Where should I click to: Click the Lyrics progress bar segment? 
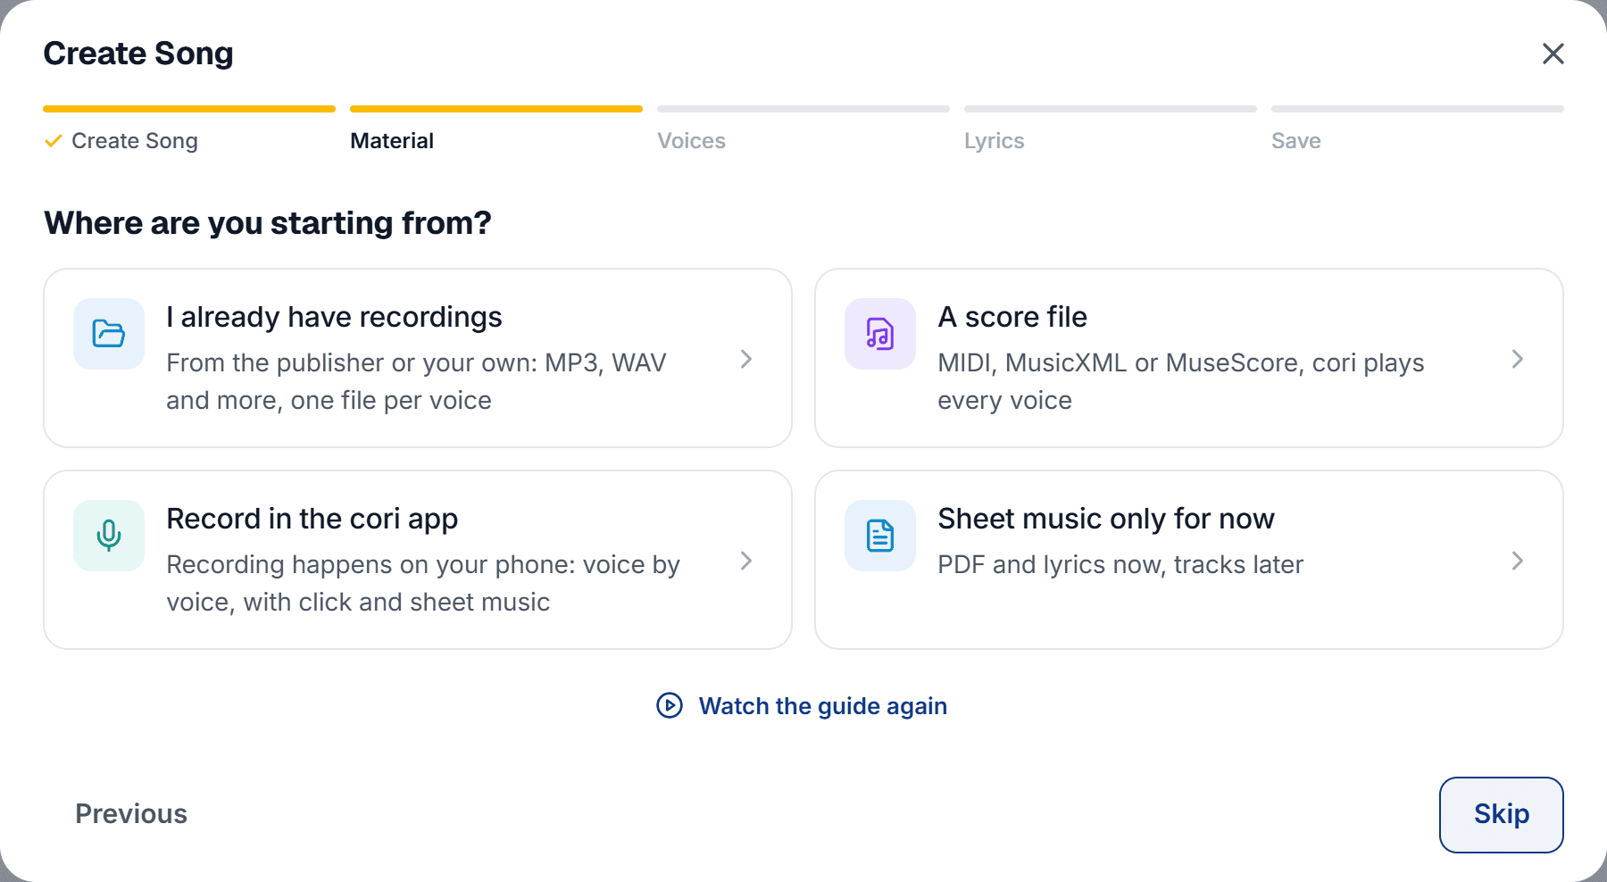coord(1111,109)
